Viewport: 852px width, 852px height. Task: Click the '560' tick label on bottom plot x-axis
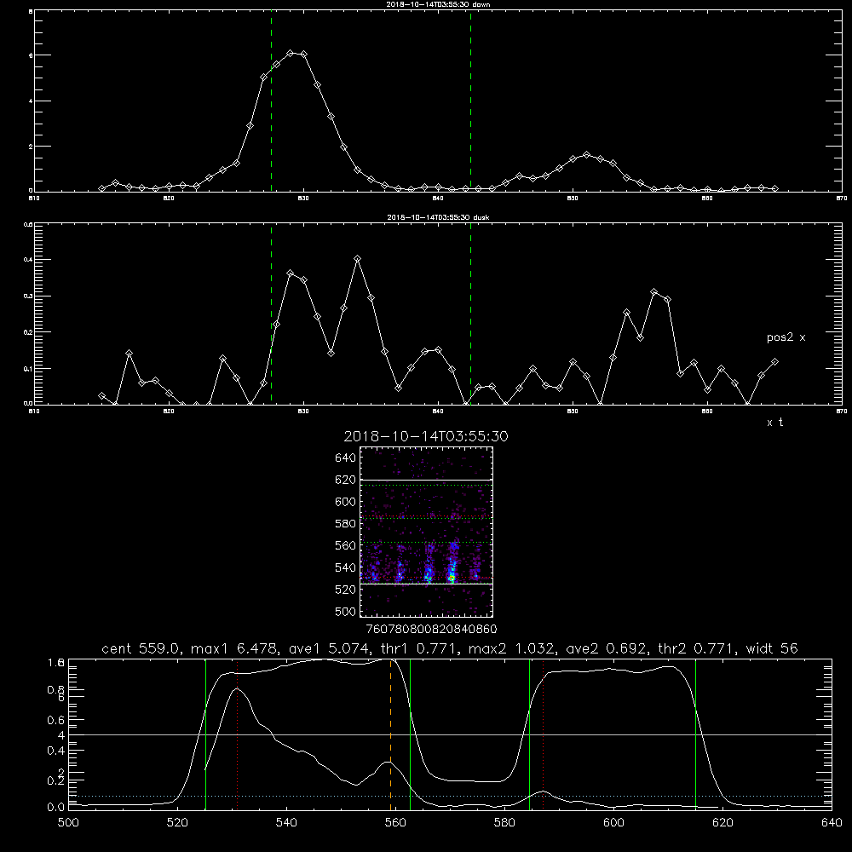point(395,823)
